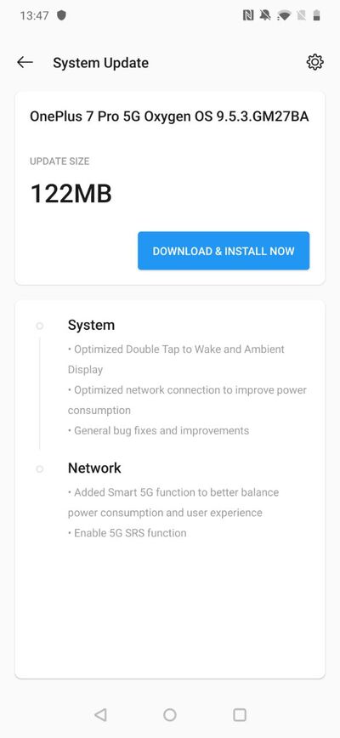
Task: Tap the NFC status bar icon
Action: pos(248,15)
